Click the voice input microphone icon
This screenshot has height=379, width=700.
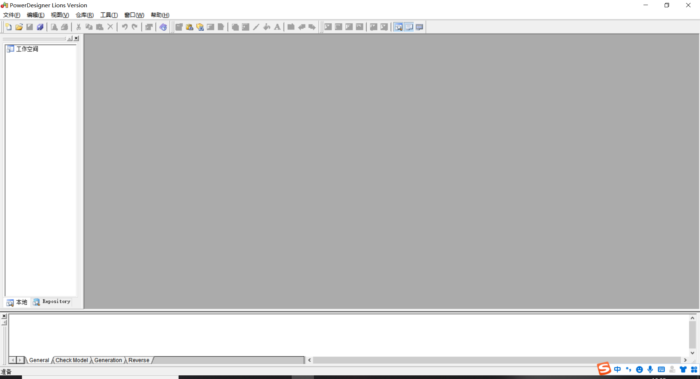click(x=650, y=370)
